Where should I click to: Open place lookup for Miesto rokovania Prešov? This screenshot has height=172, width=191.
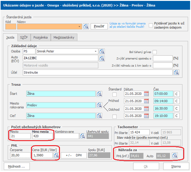coord(100,105)
